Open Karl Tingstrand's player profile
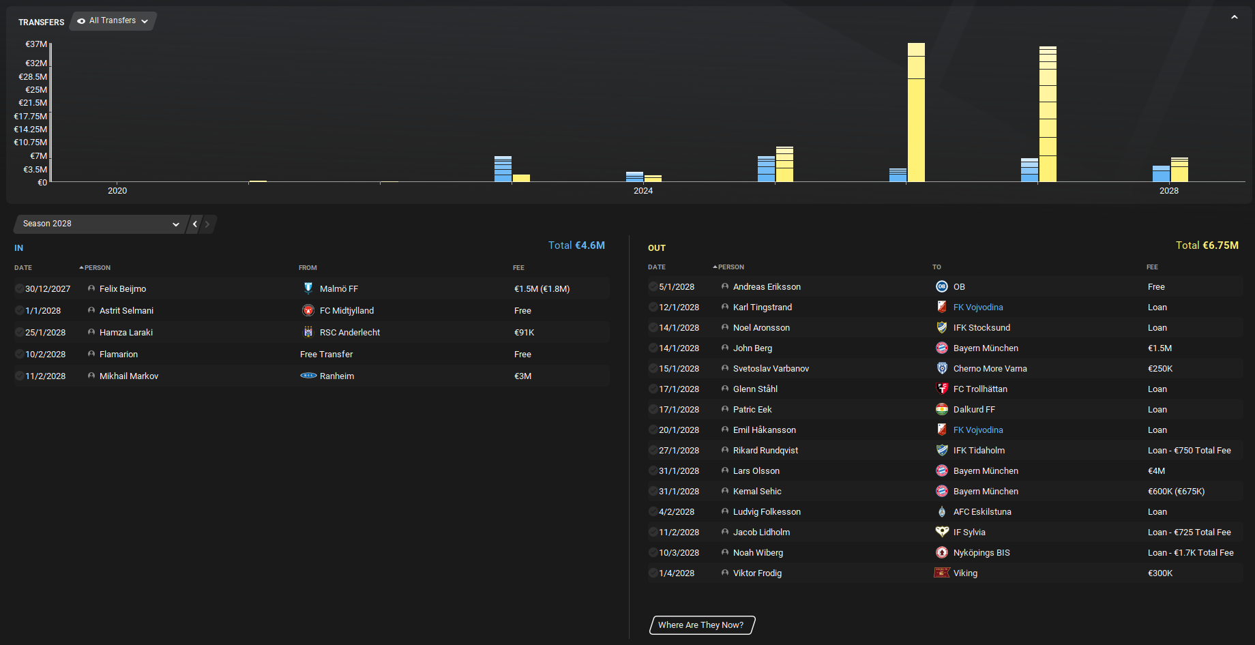The image size is (1255, 645). (763, 307)
